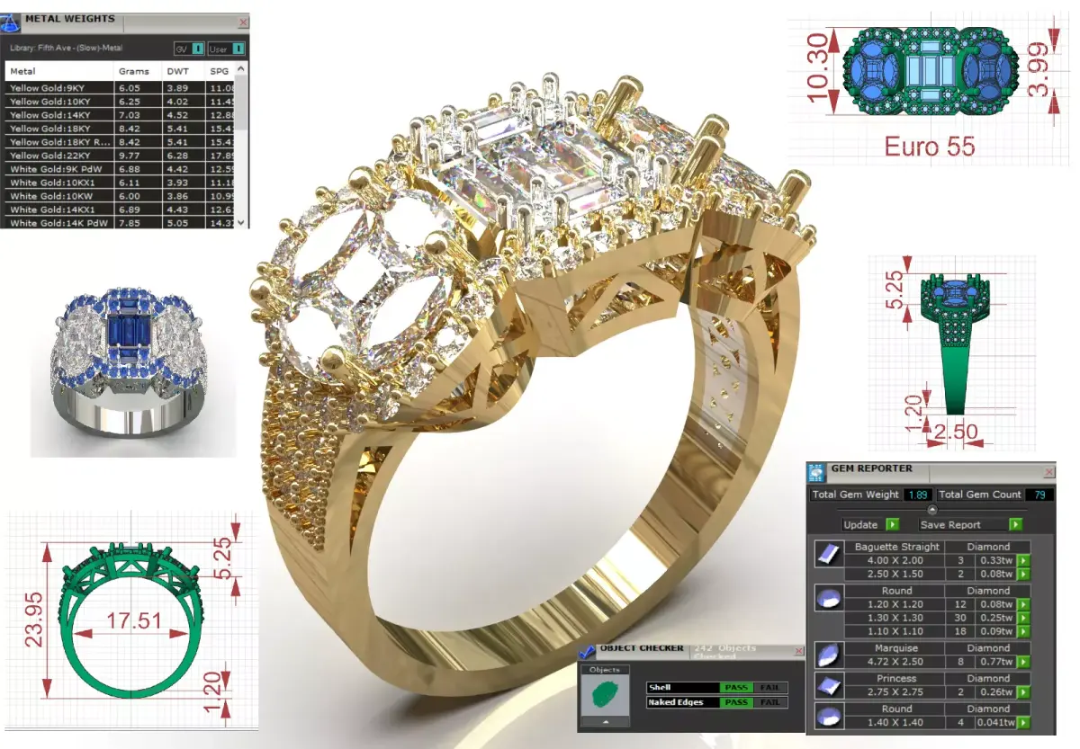
Task: Click the green ring object thumbnail in Object Checker
Action: tap(605, 695)
